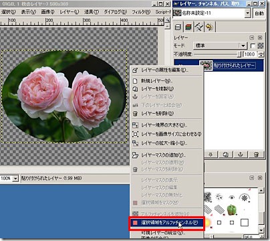Screen dimensions: 270x241
Task: Click the delete layer trash button in dock
Action: tap(256, 154)
